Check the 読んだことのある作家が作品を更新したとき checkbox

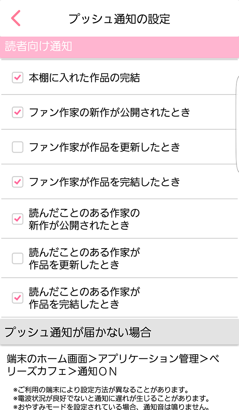tap(18, 258)
